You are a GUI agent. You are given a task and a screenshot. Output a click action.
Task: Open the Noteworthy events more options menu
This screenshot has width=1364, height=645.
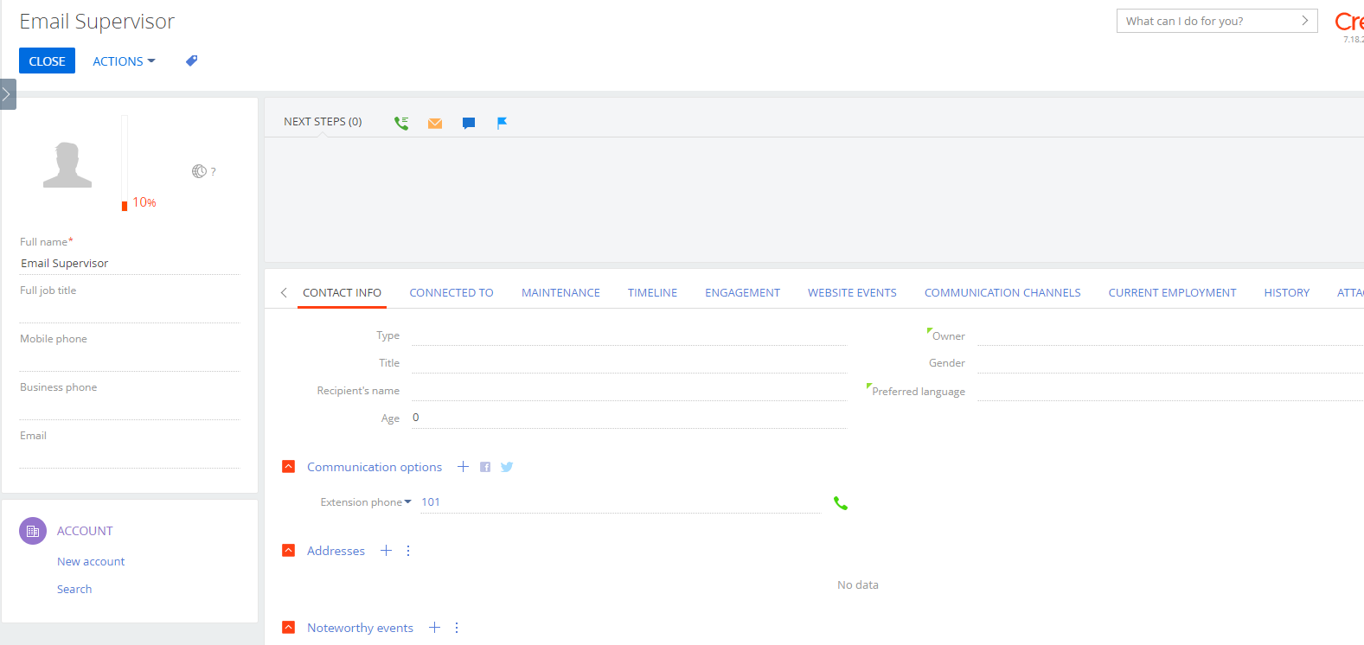(457, 628)
